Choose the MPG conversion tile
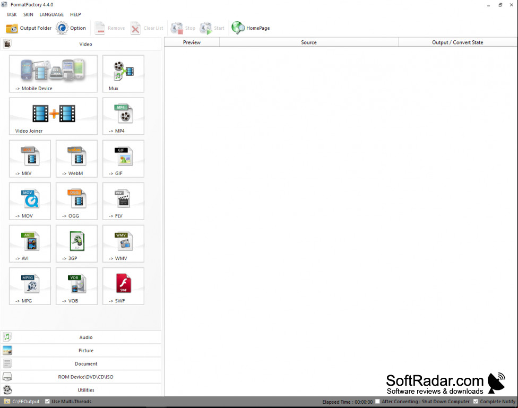 click(30, 286)
